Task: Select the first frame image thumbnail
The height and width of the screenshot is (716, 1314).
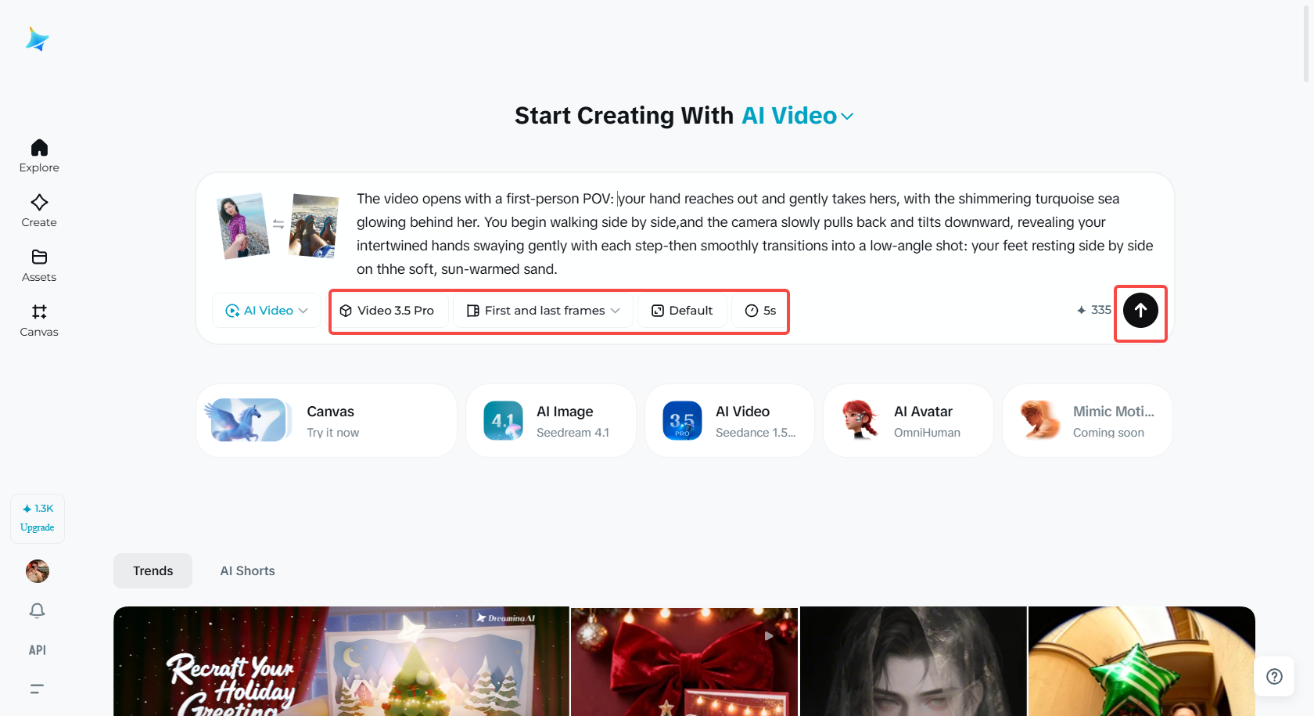Action: point(245,225)
